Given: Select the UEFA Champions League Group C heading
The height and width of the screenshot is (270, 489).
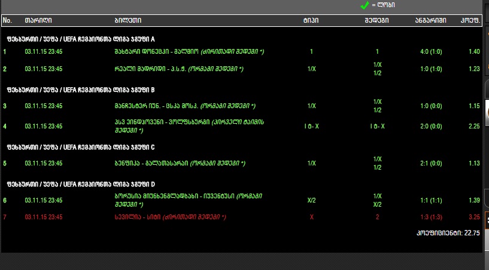Looking at the screenshot, I should 81,148.
